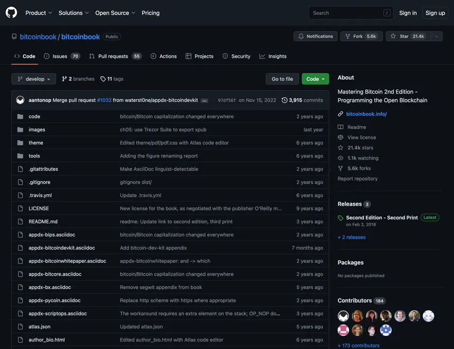Screen dimensions: 454x349
Task: Open the Issues tab
Action: (x=62, y=56)
